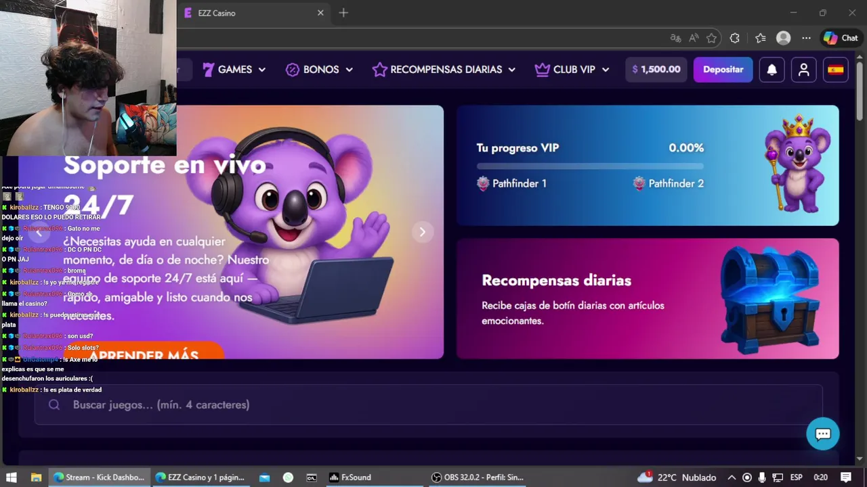The height and width of the screenshot is (487, 867).
Task: Open File Explorer from the taskbar
Action: pyautogui.click(x=36, y=478)
